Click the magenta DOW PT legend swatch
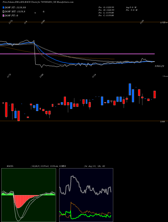 coord(4,15)
